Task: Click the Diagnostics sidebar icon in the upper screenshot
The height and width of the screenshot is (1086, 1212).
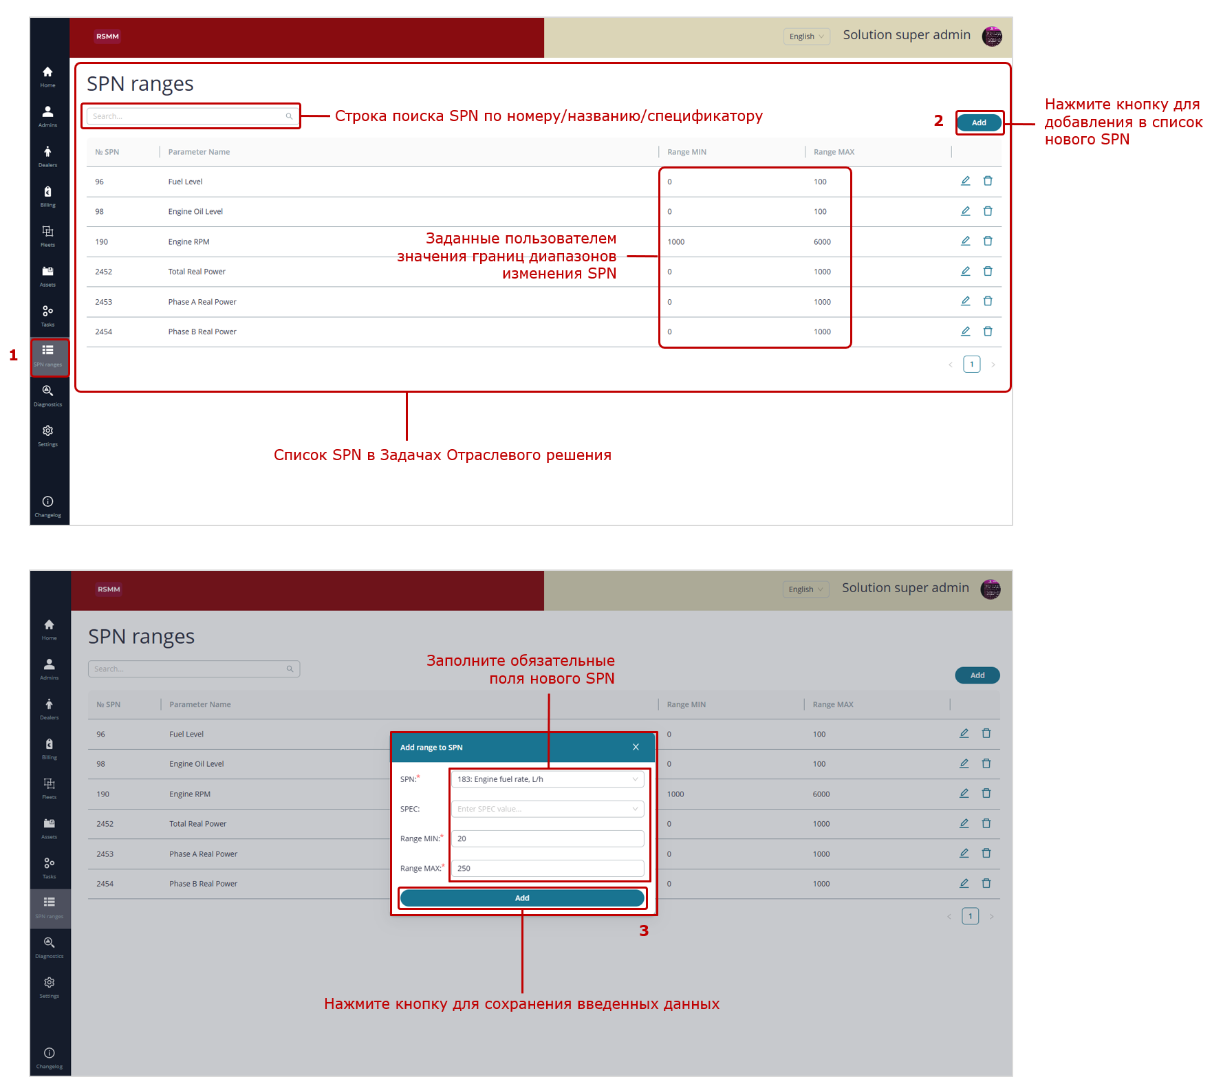Action: tap(47, 394)
